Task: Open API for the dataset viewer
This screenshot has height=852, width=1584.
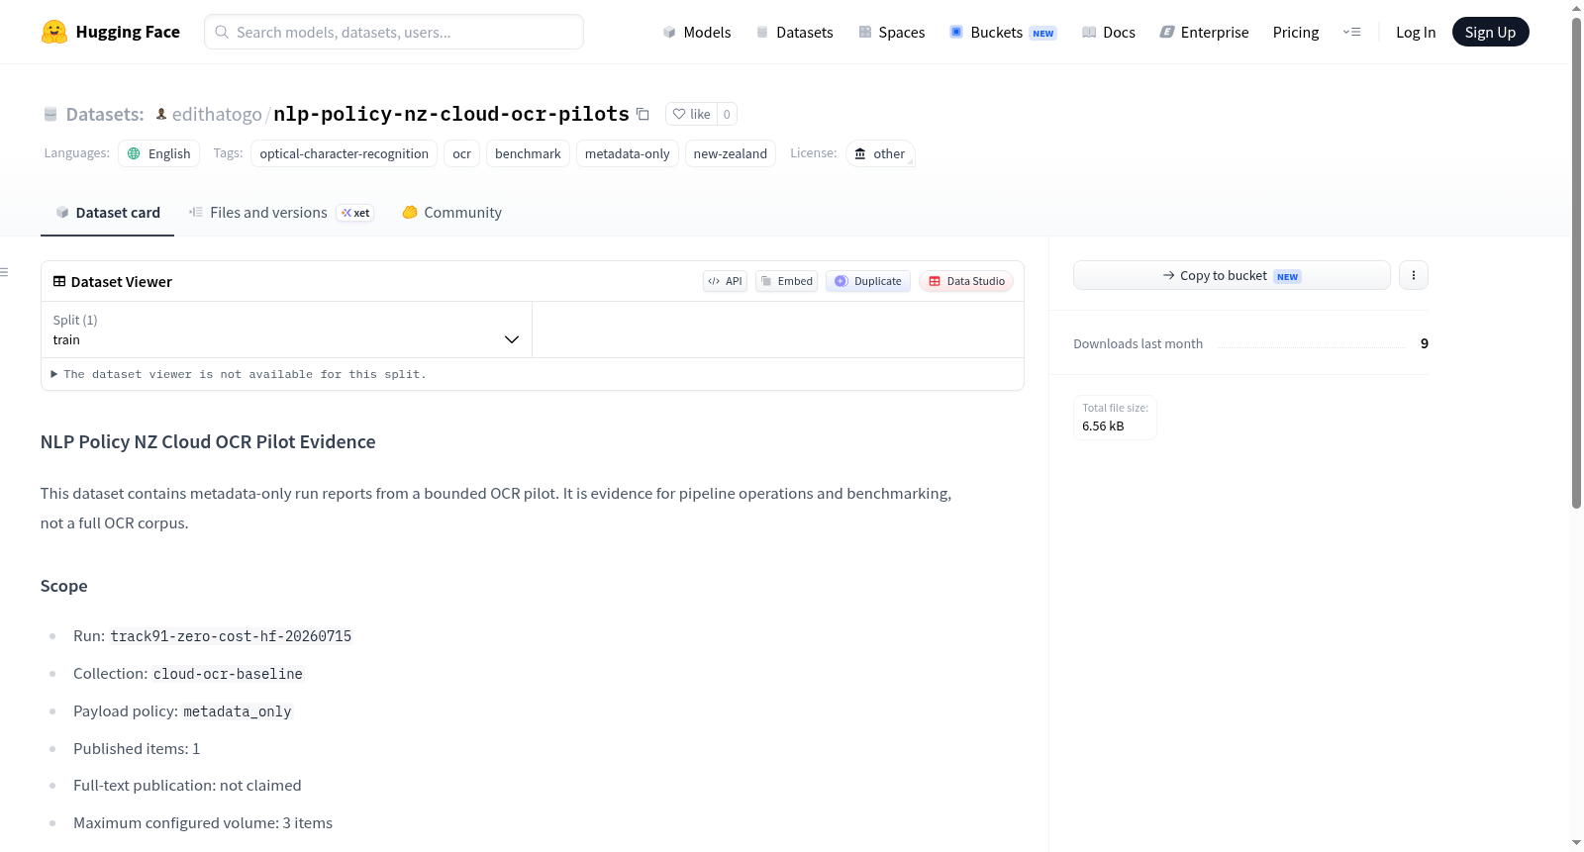Action: pyautogui.click(x=725, y=281)
